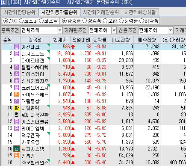Click the yellow 환 badge for 비엘팜텍
The width and height of the screenshot is (186, 166).
(x=17, y=108)
